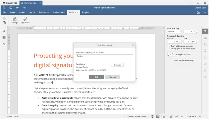Open the Comments panel in left sidebar
Screen dimensions: 209x119
click(x=4, y=38)
